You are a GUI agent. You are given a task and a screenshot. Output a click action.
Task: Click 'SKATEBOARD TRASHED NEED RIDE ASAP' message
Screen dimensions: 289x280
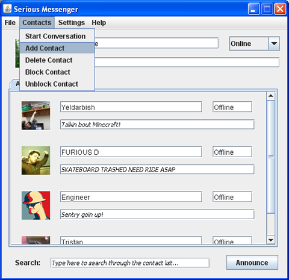tap(157, 169)
